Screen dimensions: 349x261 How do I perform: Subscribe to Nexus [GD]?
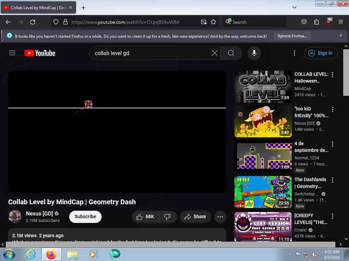click(x=85, y=216)
